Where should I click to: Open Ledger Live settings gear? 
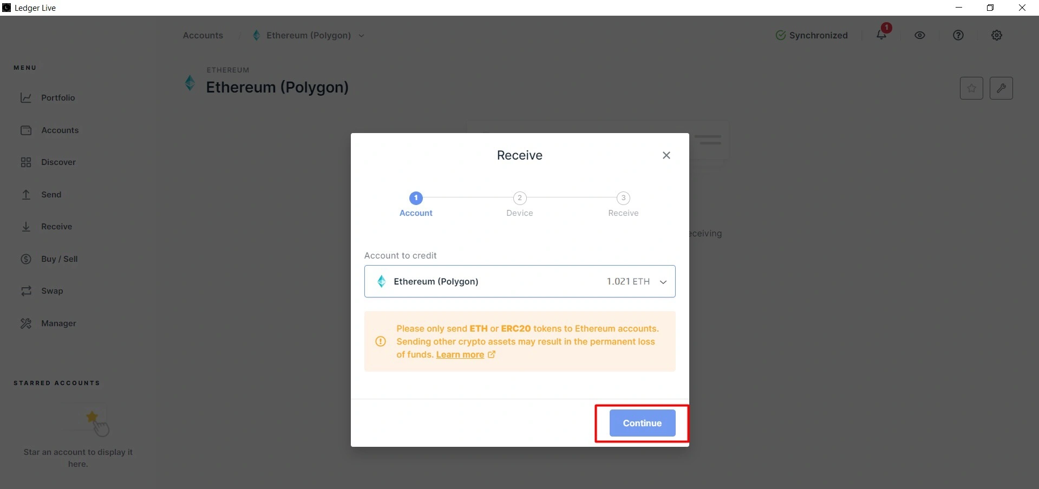pos(997,35)
